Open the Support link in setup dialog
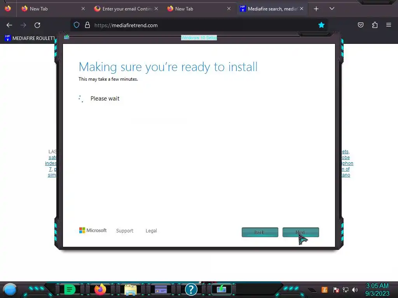This screenshot has height=298, width=398. pos(125,230)
